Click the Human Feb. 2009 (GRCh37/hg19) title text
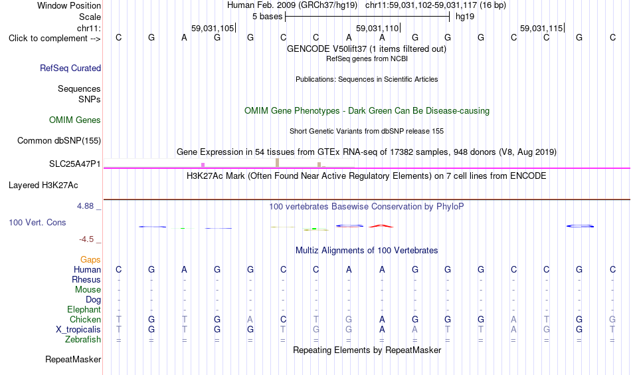 [x=292, y=5]
